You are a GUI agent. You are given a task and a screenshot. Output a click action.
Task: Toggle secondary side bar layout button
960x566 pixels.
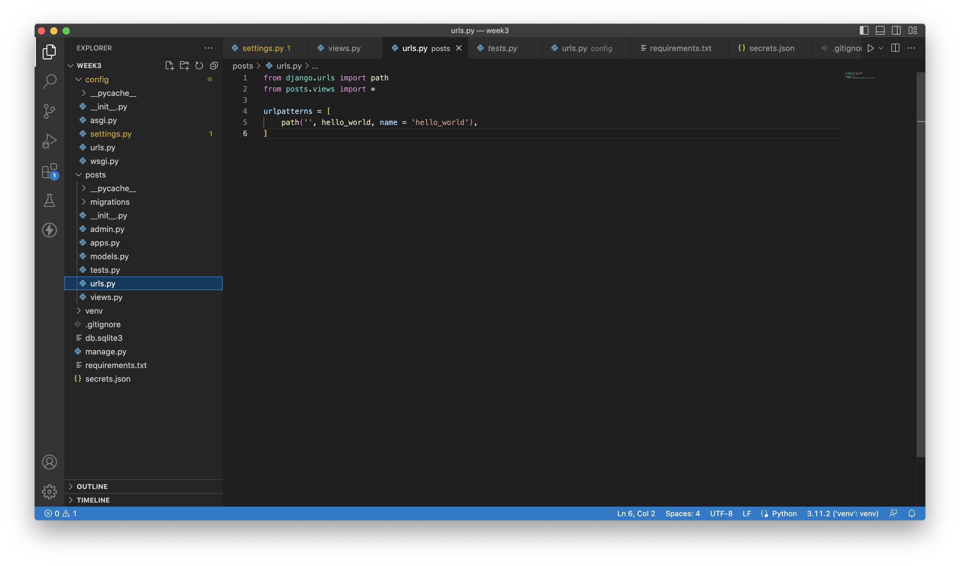click(x=896, y=31)
